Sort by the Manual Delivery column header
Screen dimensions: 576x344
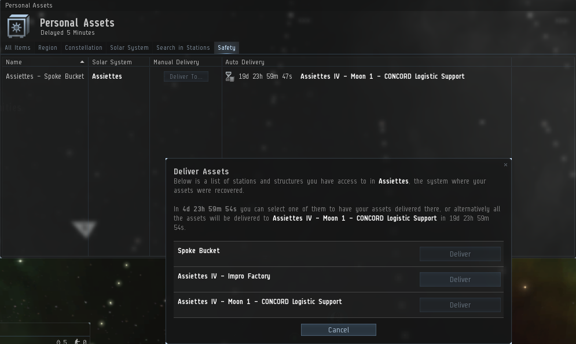177,62
